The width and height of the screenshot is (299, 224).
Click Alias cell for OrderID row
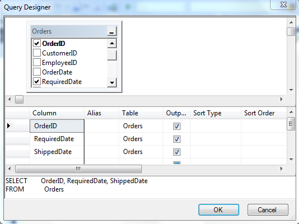click(101, 126)
